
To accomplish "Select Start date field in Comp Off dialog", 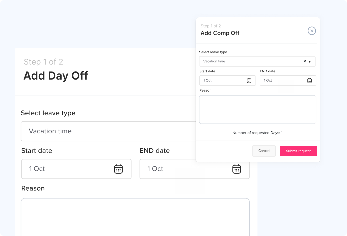I will point(222,80).
